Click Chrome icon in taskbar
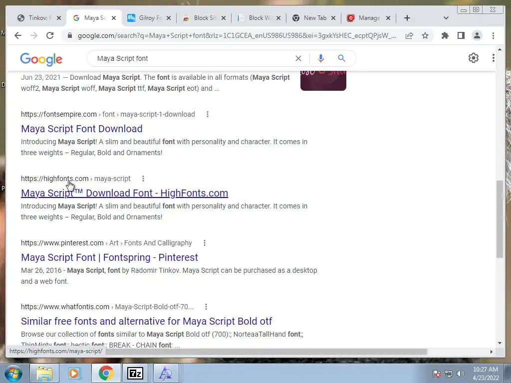 (106, 373)
